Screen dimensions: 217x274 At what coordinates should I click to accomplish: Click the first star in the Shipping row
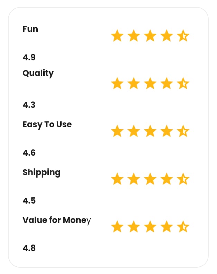click(x=117, y=180)
